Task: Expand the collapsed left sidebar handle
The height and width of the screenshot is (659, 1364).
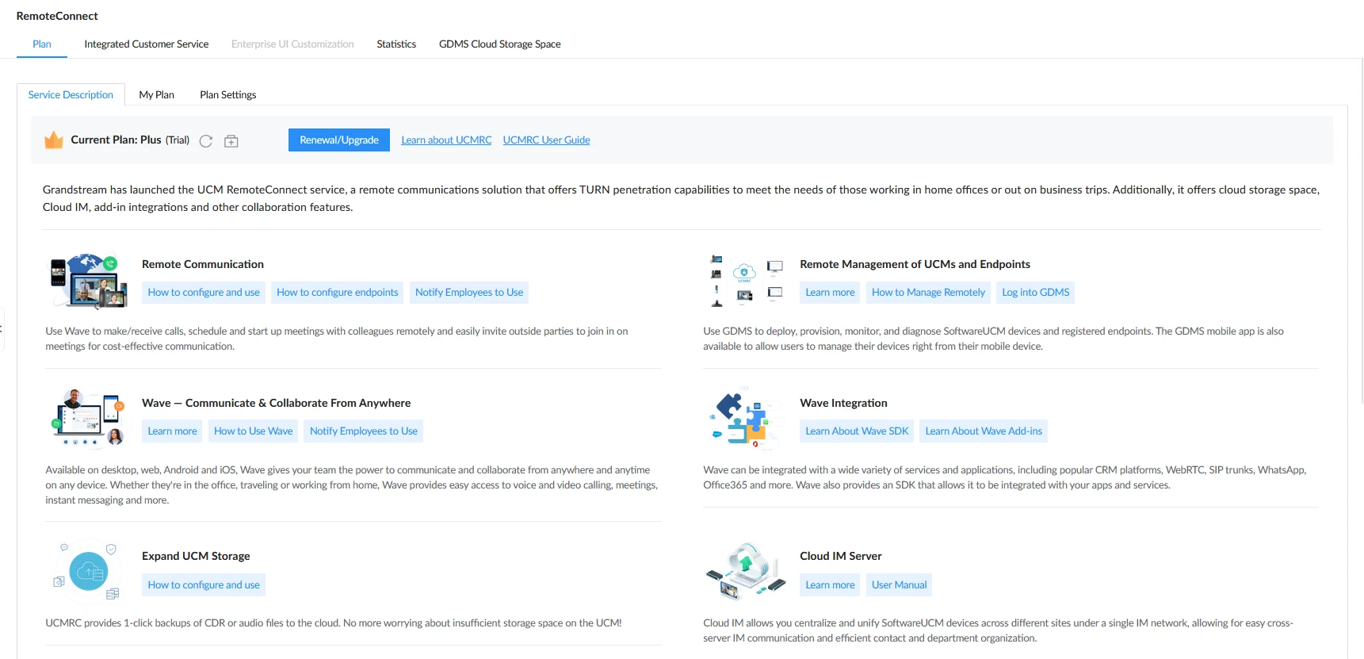Action: click(x=2, y=328)
